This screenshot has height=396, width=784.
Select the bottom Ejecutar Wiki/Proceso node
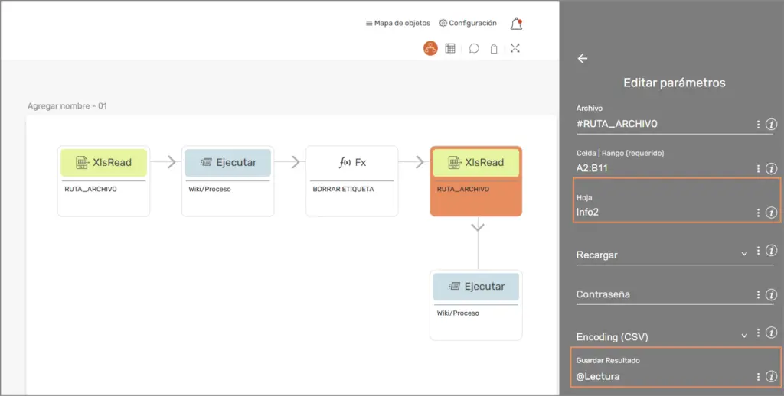pos(475,287)
